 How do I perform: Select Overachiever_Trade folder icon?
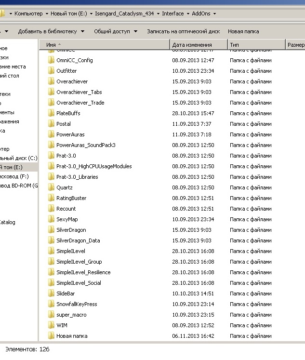tap(51, 102)
